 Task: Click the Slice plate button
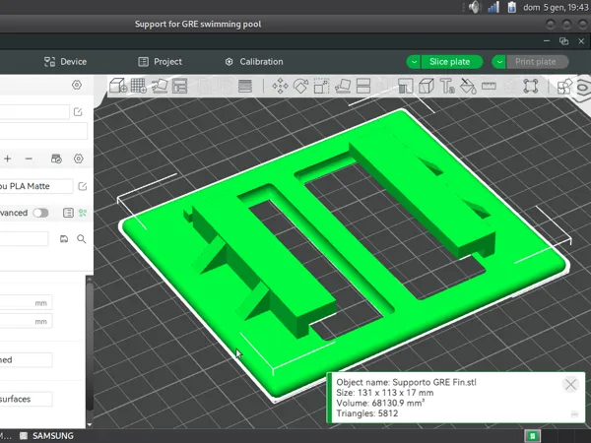451,62
